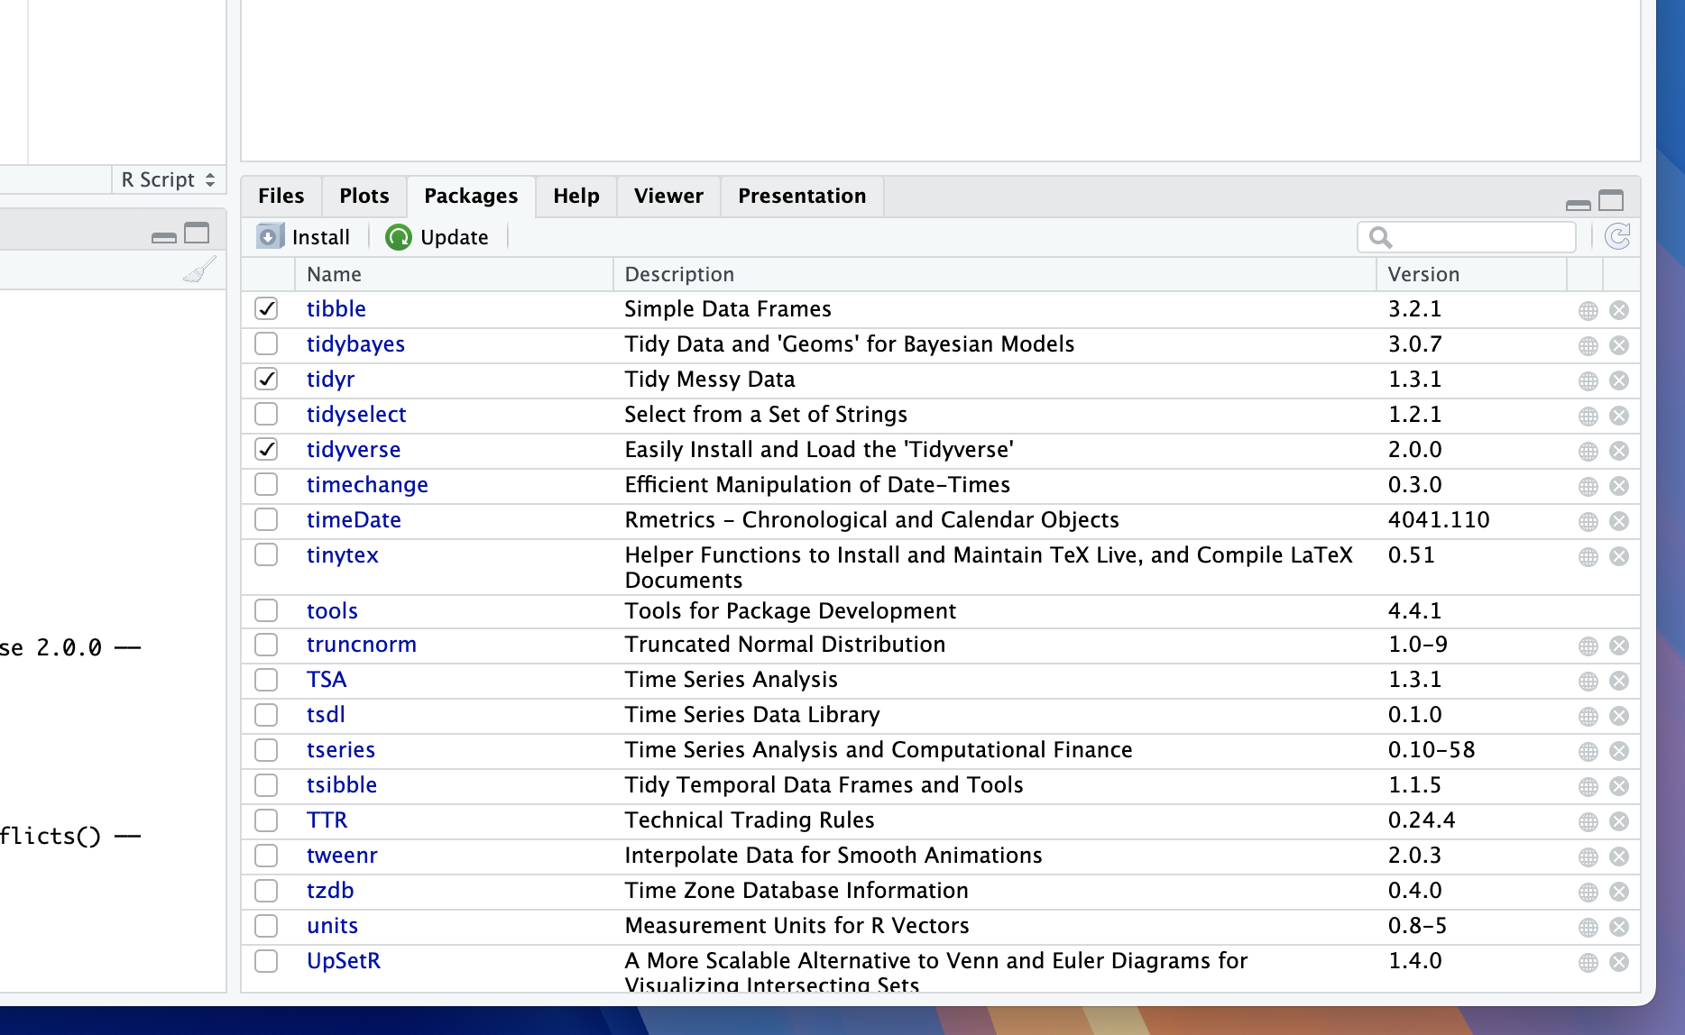Switch to the Viewer tab
Screen dimensions: 1685x1035
tap(668, 196)
